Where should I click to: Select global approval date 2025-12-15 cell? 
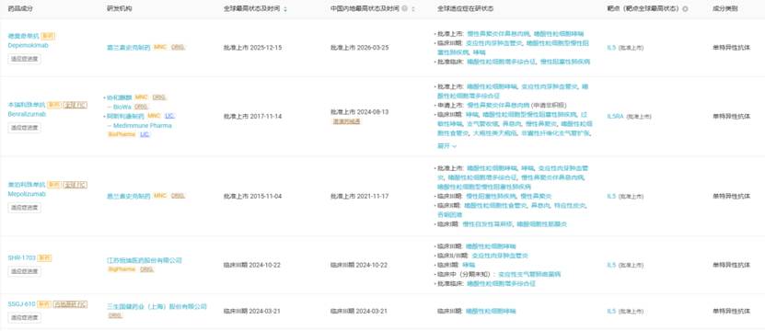tap(253, 48)
